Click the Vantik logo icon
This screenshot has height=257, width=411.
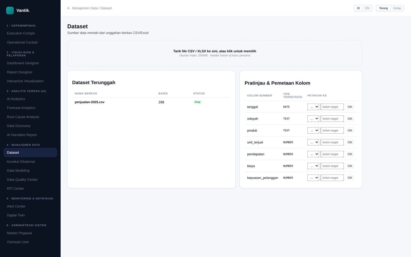10,11
